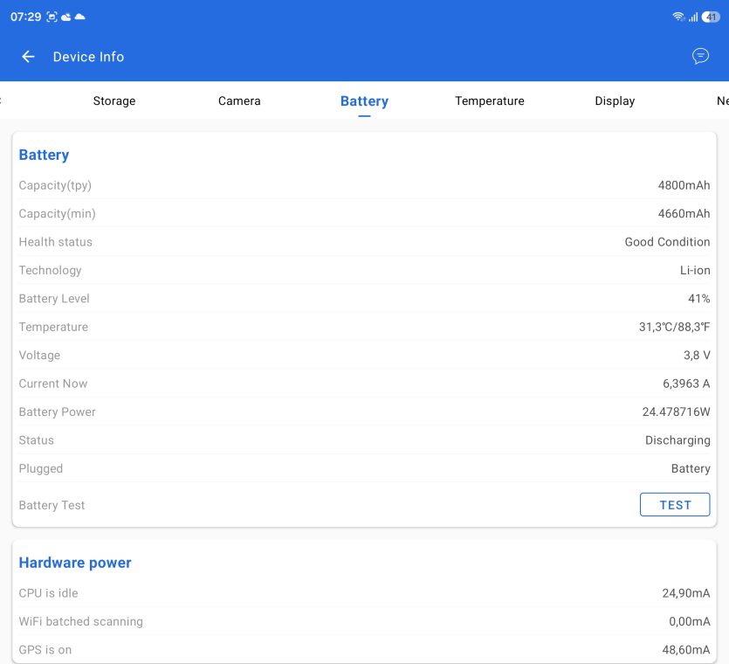Select the 4800mAh capacity value
The image size is (729, 664).
coord(684,185)
